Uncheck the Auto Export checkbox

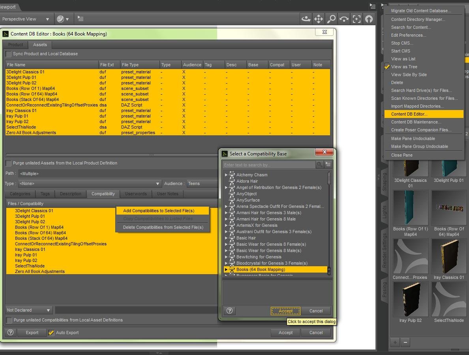(x=51, y=333)
